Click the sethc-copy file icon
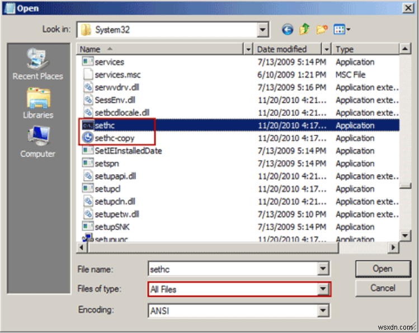 (x=88, y=138)
